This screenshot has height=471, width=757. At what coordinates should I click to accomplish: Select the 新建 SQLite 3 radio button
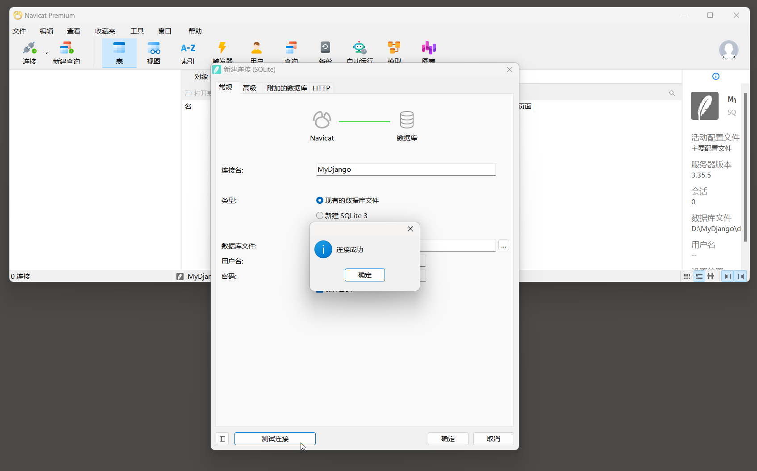[320, 215]
